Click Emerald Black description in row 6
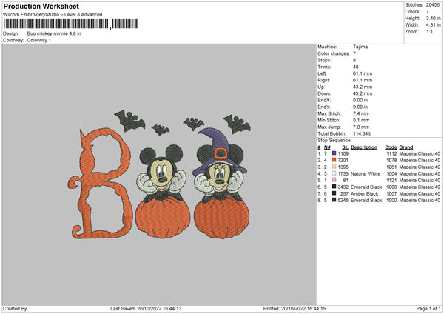The height and width of the screenshot is (314, 444). click(x=366, y=187)
